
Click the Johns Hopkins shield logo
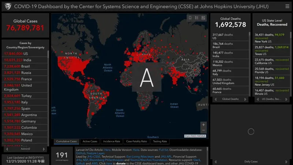point(8,6)
